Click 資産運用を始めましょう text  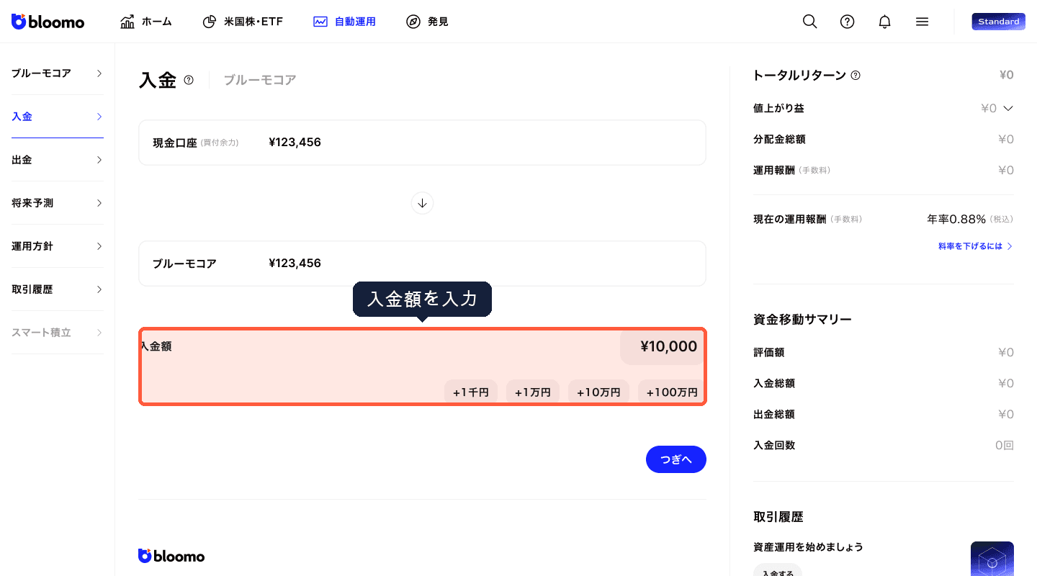[x=808, y=547]
